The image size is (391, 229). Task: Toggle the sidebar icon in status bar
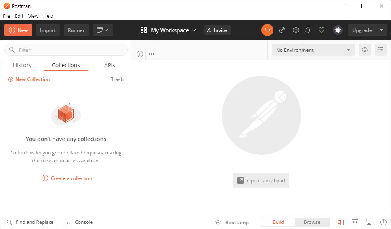(340, 222)
